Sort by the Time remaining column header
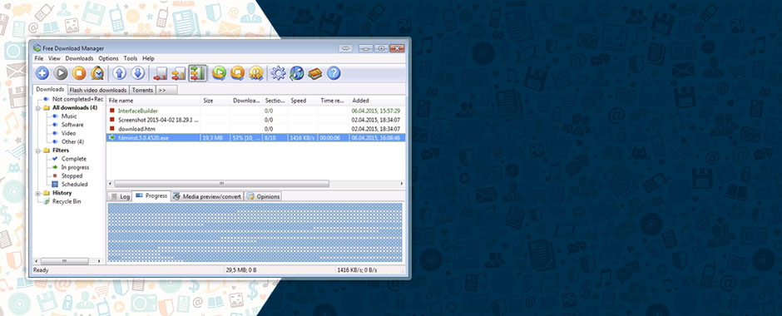 tap(333, 101)
